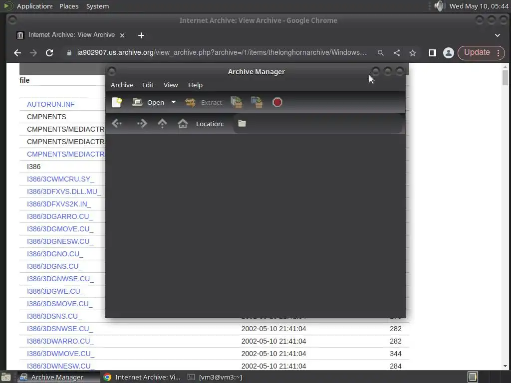Screen dimensions: 511x383
Task: Click the Chrome Update button
Action: tap(477, 52)
